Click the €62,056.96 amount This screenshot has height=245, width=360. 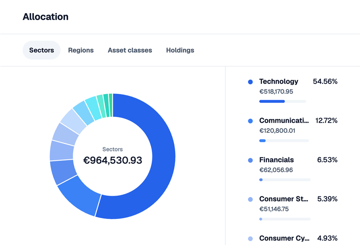(x=276, y=170)
